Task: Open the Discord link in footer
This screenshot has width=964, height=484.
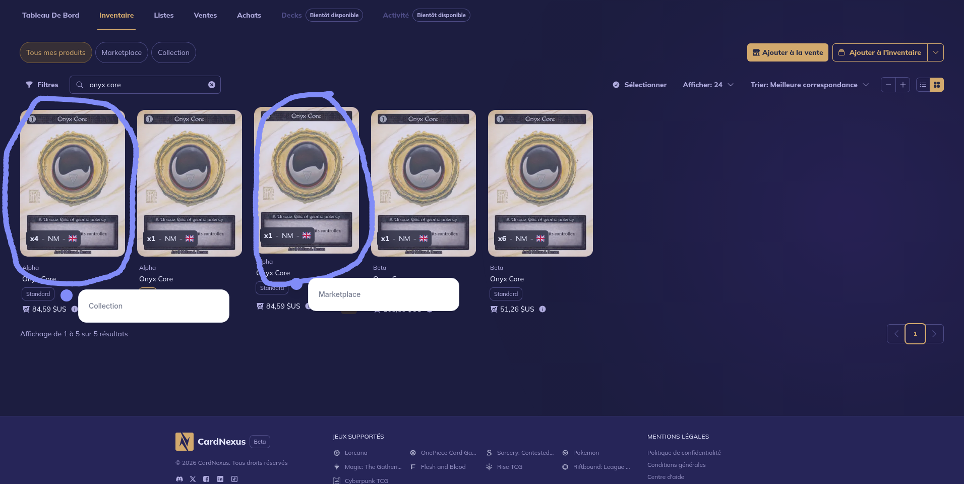Action: coord(179,479)
